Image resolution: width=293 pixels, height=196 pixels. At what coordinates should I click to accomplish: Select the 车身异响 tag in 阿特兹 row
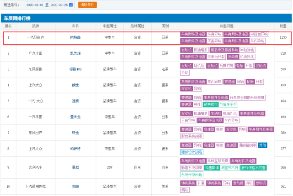coord(214,34)
